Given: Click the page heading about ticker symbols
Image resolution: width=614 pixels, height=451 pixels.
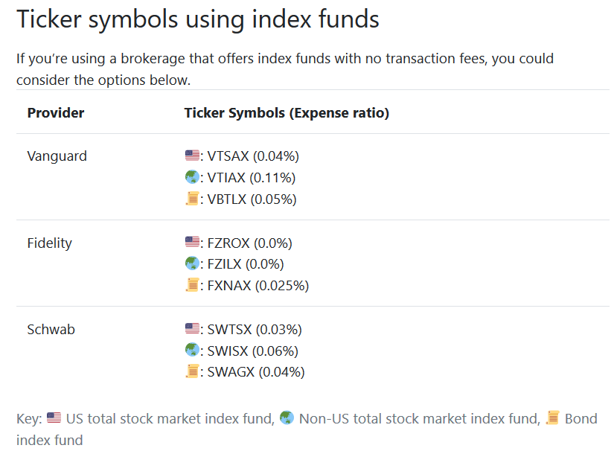Looking at the screenshot, I should (x=198, y=19).
